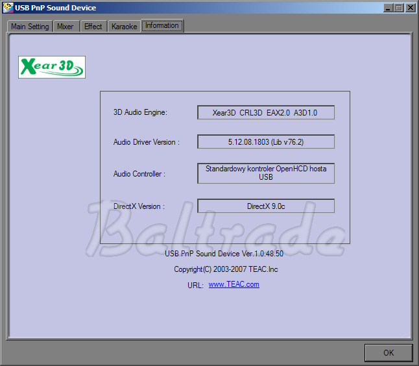Click the Xear 3D logo
The height and width of the screenshot is (366, 419).
click(x=52, y=67)
